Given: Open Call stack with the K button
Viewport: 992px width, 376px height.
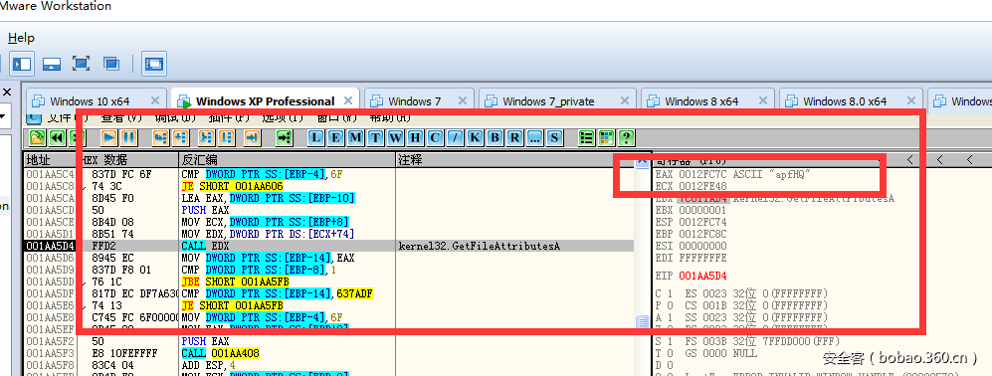Looking at the screenshot, I should (476, 137).
